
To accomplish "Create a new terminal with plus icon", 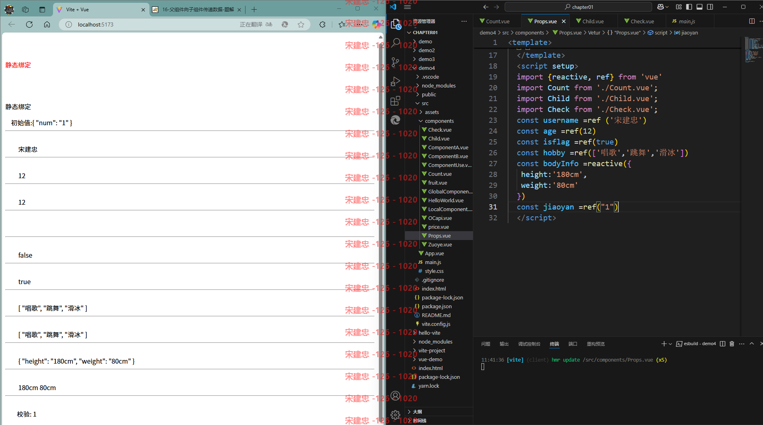I will pyautogui.click(x=664, y=344).
